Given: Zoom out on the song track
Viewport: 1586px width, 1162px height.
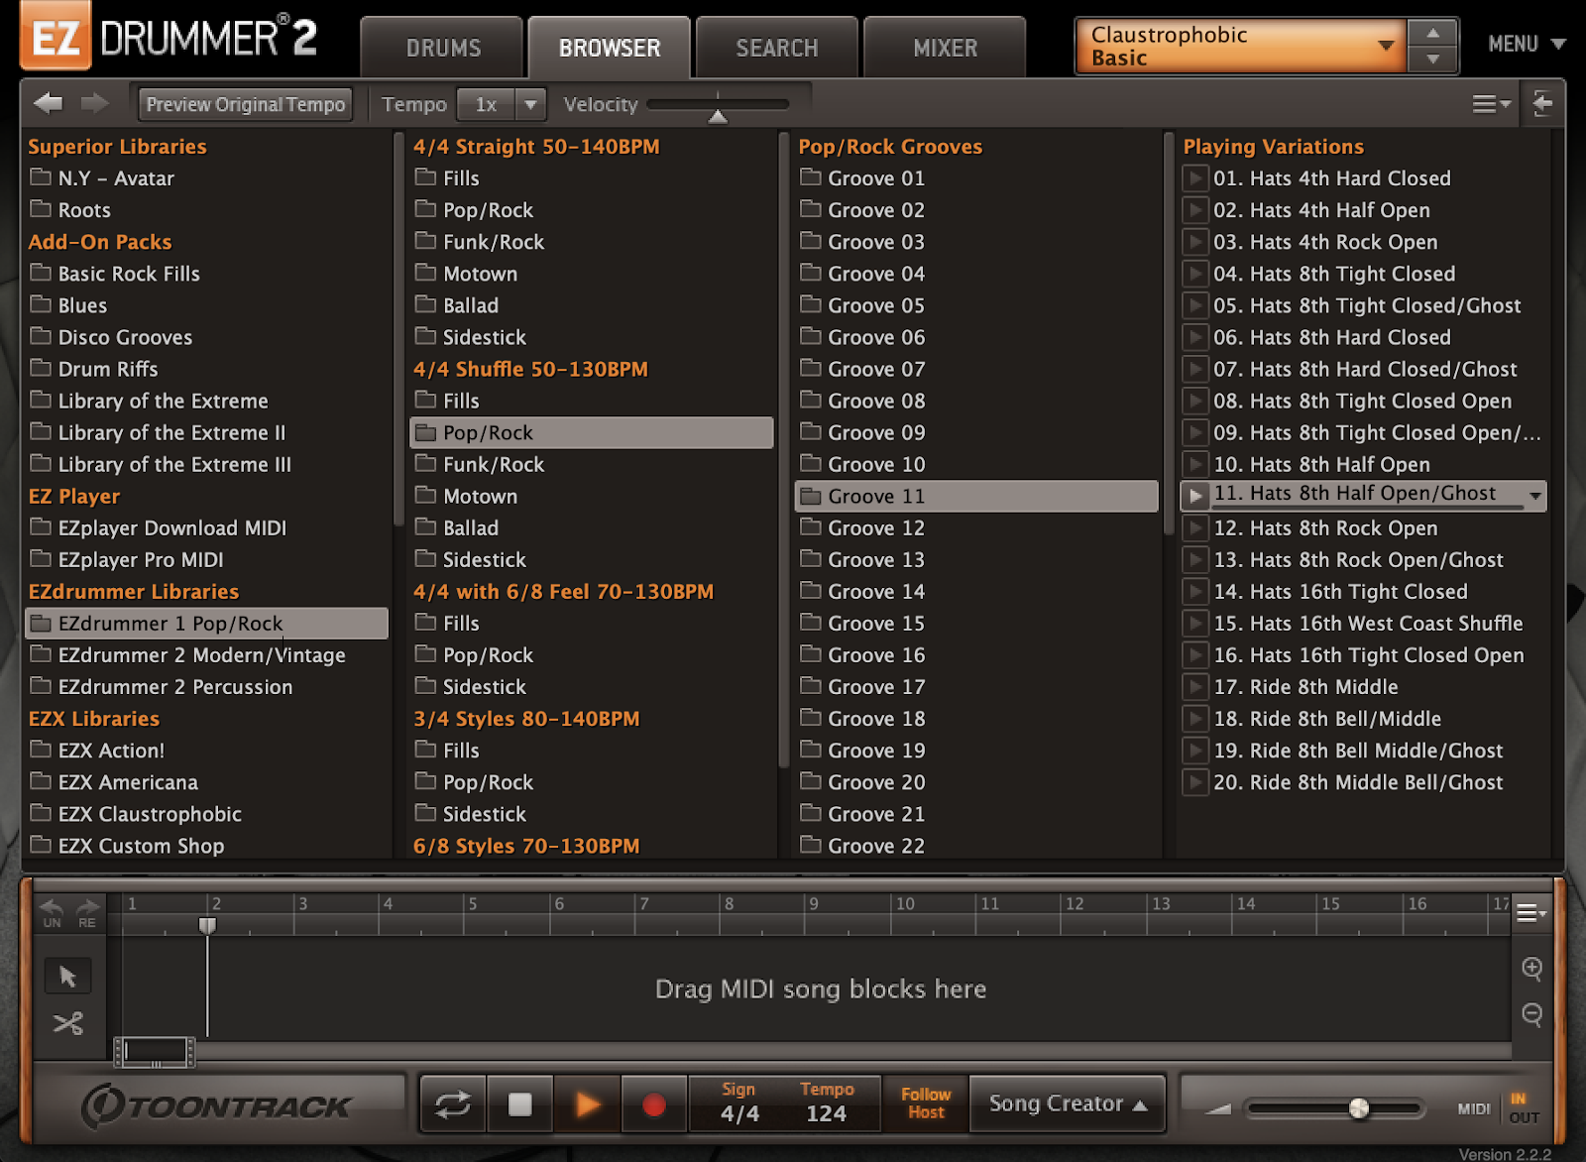Looking at the screenshot, I should (x=1532, y=1014).
